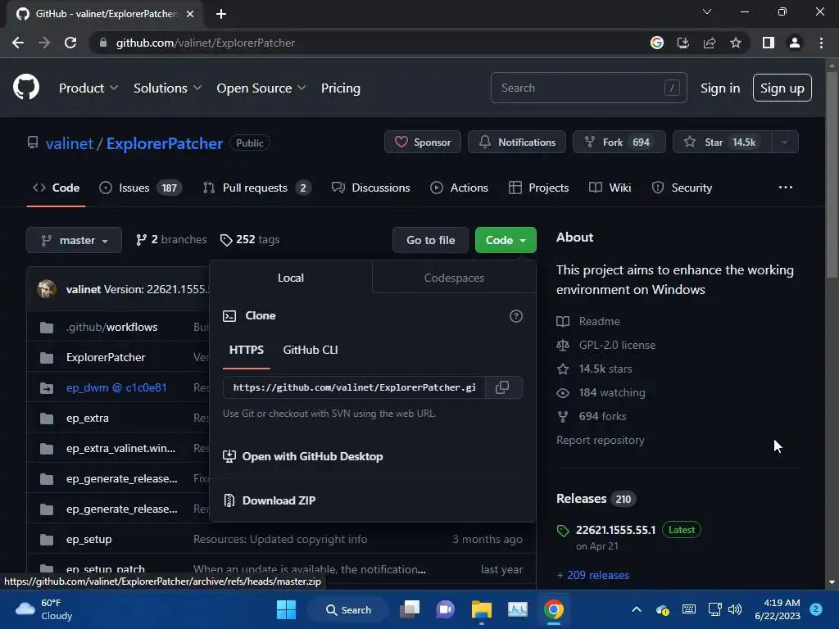
Task: Click Sign in link
Action: [720, 88]
